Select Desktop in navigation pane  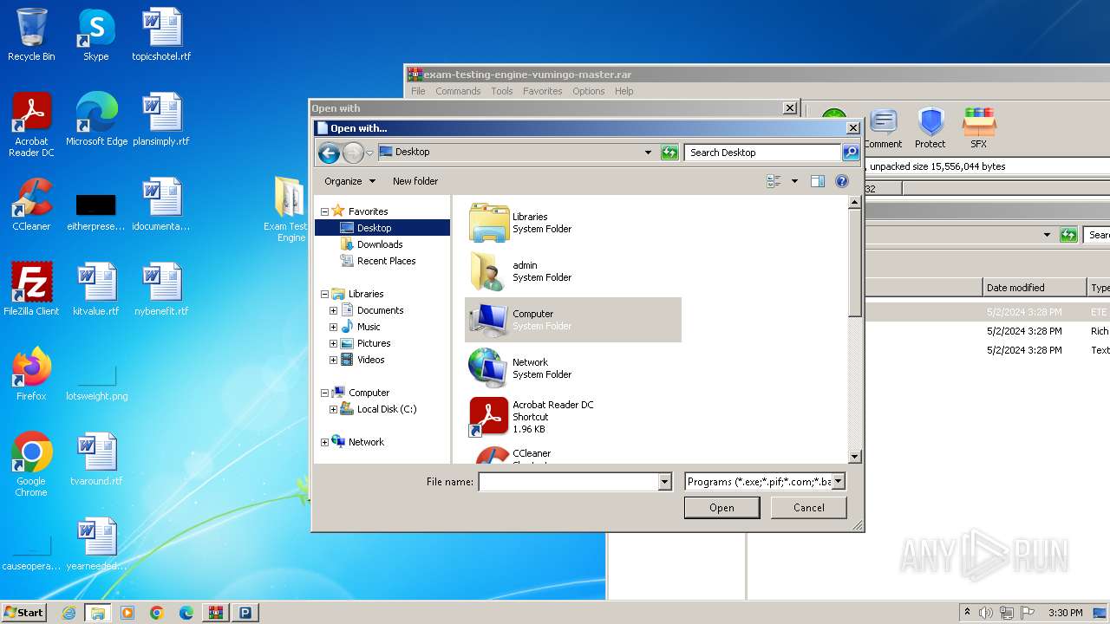click(382, 228)
